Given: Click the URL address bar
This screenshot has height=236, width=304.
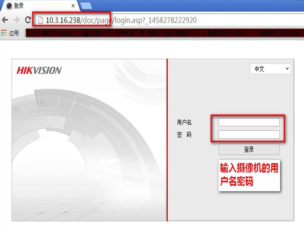Looking at the screenshot, I should pyautogui.click(x=169, y=20).
